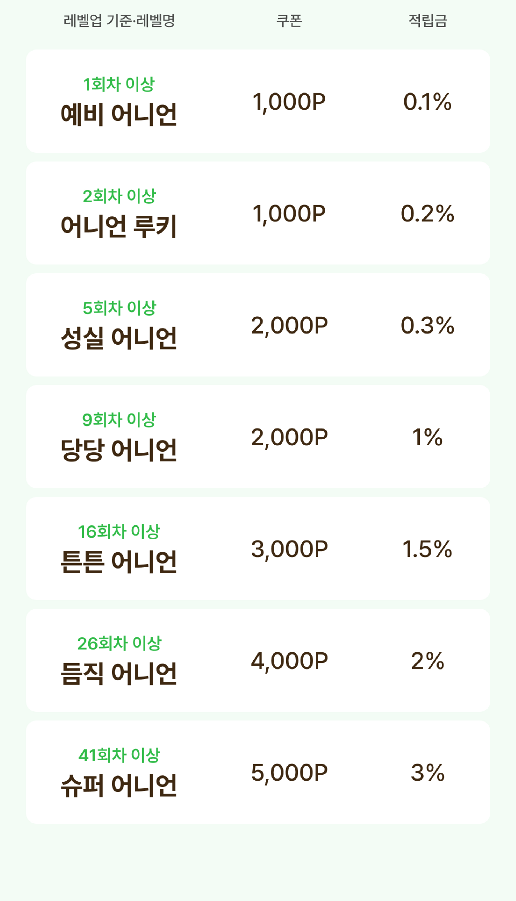
Task: Select the 슈퍼 어니언 level name
Action: click(119, 785)
